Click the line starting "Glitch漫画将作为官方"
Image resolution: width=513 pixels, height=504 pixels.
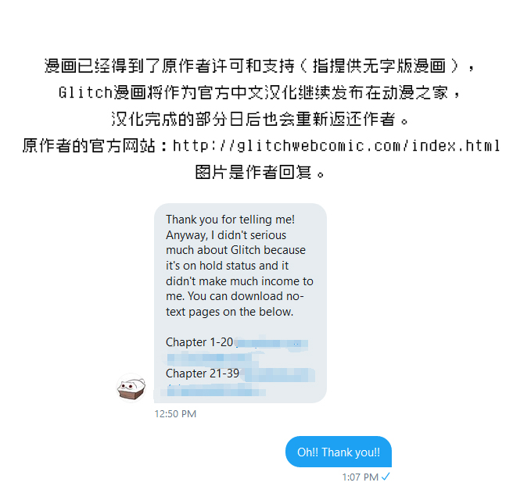[x=259, y=92]
